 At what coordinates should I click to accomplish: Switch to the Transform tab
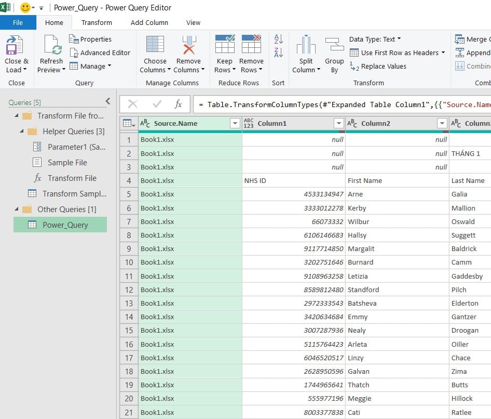pos(97,22)
